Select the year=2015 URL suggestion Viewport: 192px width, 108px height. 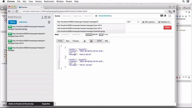click(x=91, y=25)
